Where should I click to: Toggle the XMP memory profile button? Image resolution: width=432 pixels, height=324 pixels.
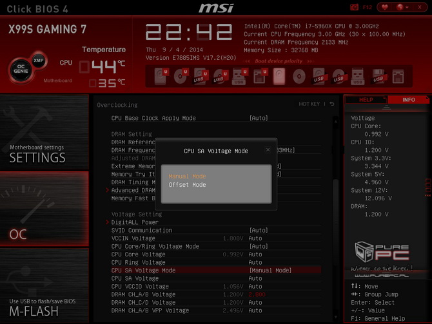(x=39, y=61)
